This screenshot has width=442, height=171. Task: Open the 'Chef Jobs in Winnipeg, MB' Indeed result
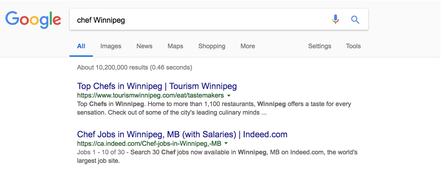pos(182,134)
